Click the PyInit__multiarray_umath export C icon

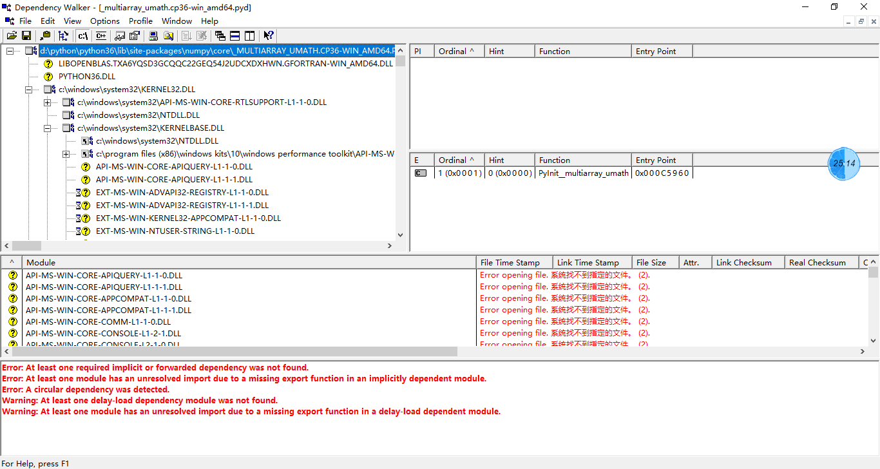(421, 173)
